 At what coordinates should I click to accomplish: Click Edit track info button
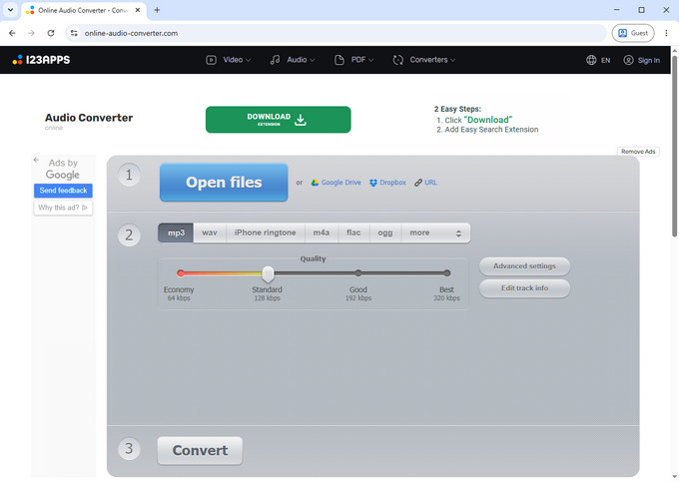(524, 288)
